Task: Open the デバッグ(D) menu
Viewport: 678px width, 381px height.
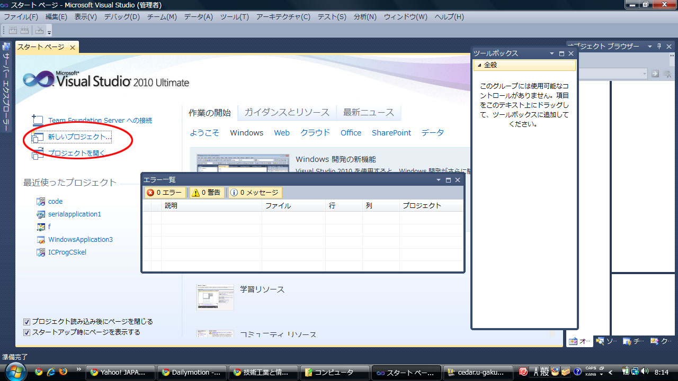Action: click(x=122, y=17)
